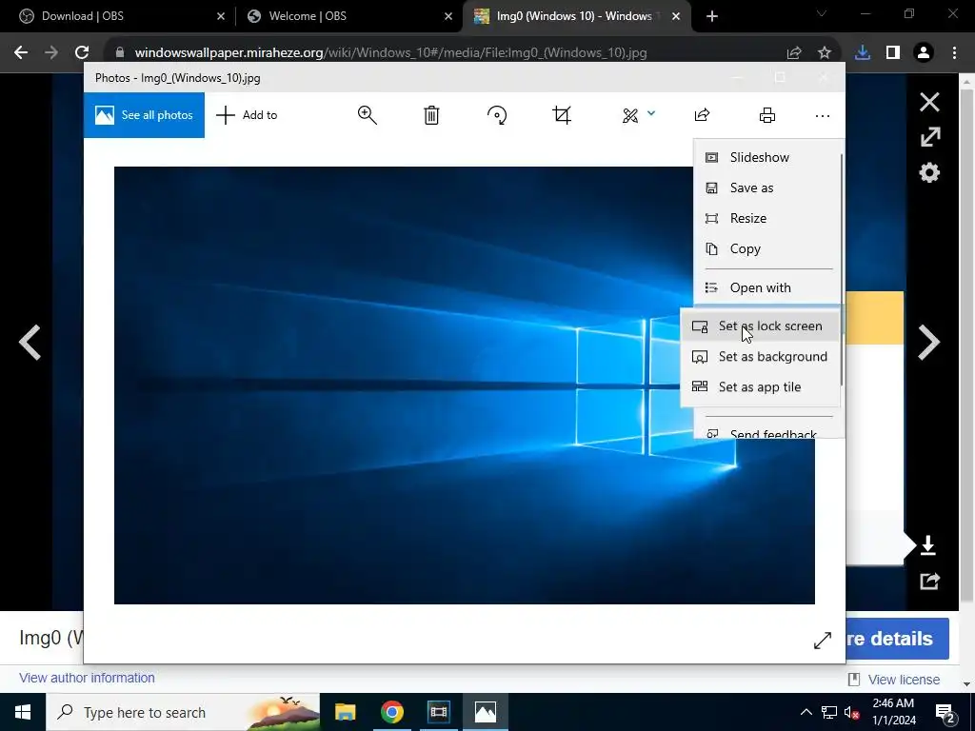Open Chrome from taskbar

pos(391,712)
